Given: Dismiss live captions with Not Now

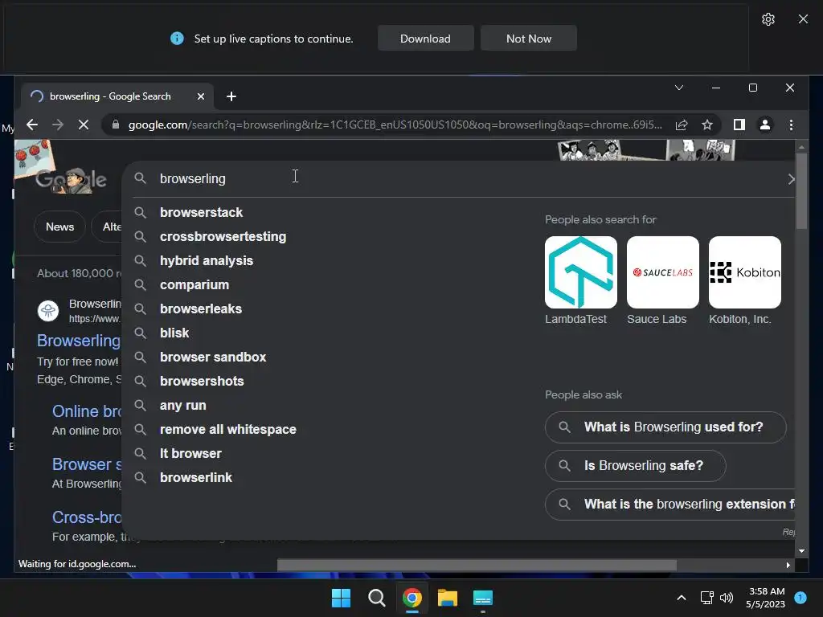Looking at the screenshot, I should pyautogui.click(x=529, y=39).
